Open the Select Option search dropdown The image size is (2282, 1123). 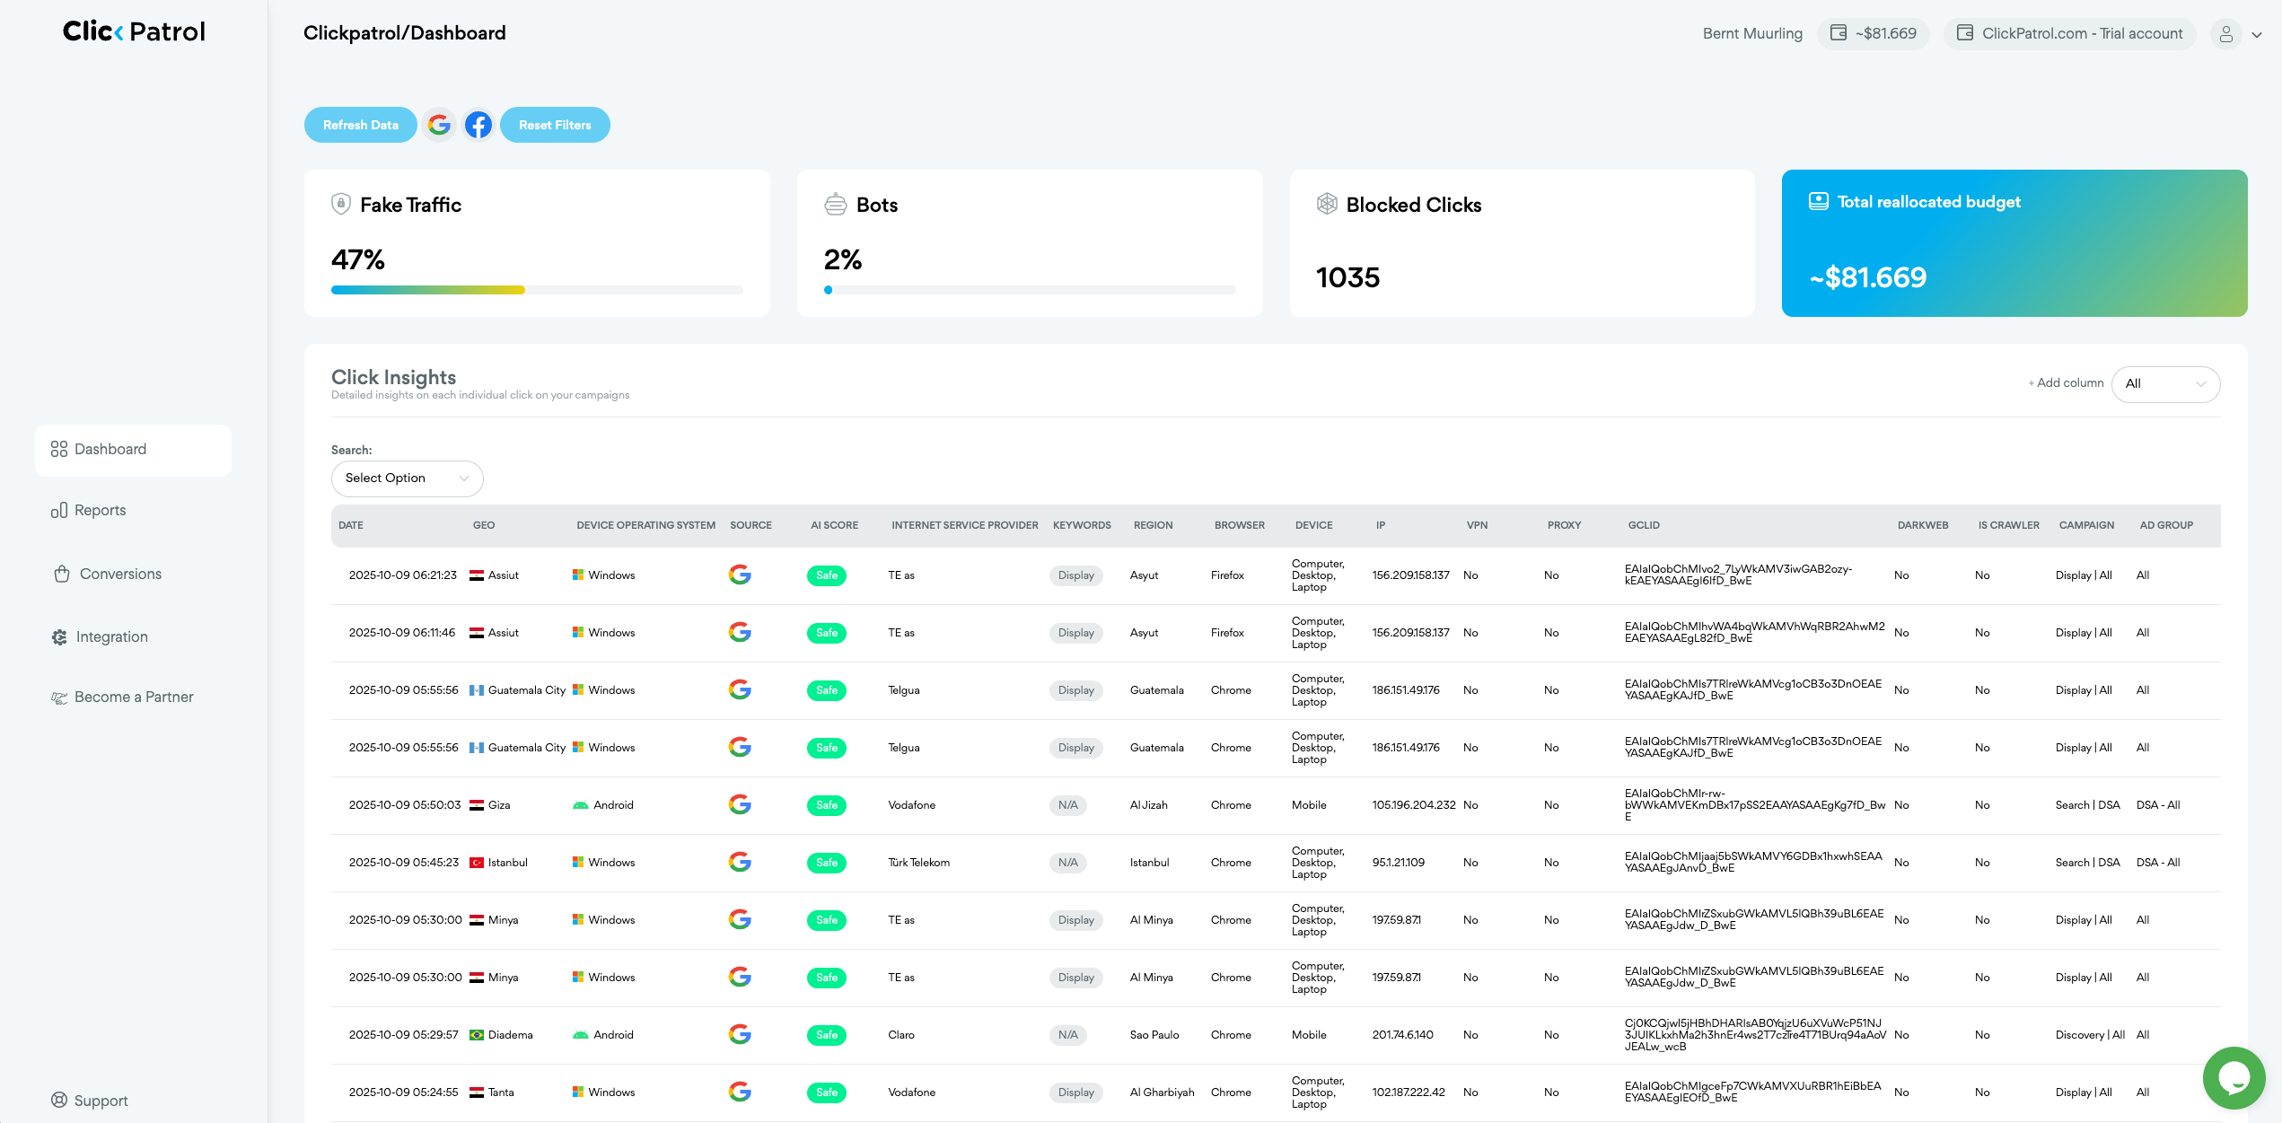pyautogui.click(x=406, y=478)
